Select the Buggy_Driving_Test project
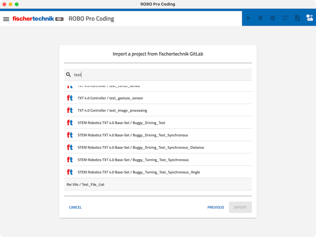The width and height of the screenshot is (316, 237). click(x=121, y=123)
